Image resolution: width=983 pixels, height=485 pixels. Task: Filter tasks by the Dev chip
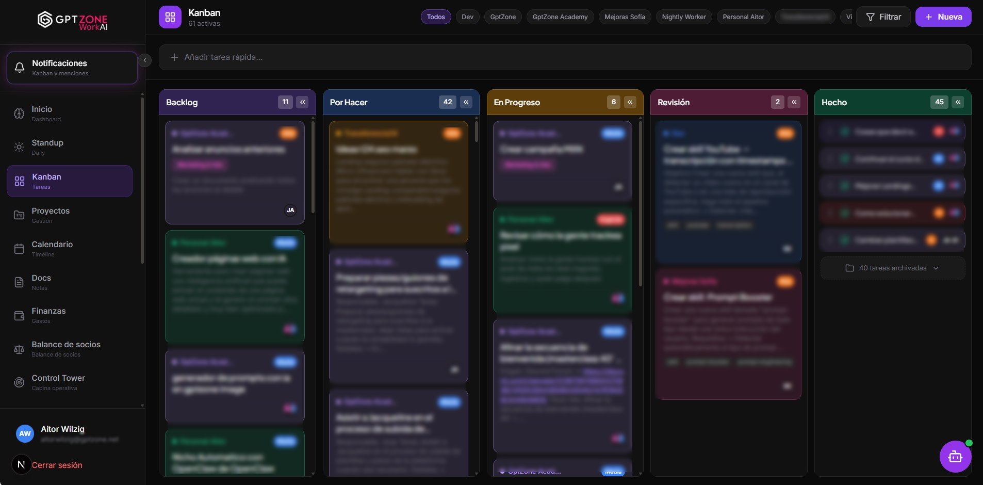click(468, 17)
